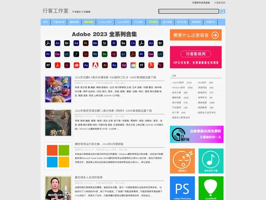Open the 行客FM healing songs banner
This screenshot has height=200, width=266.
pyautogui.click(x=197, y=134)
